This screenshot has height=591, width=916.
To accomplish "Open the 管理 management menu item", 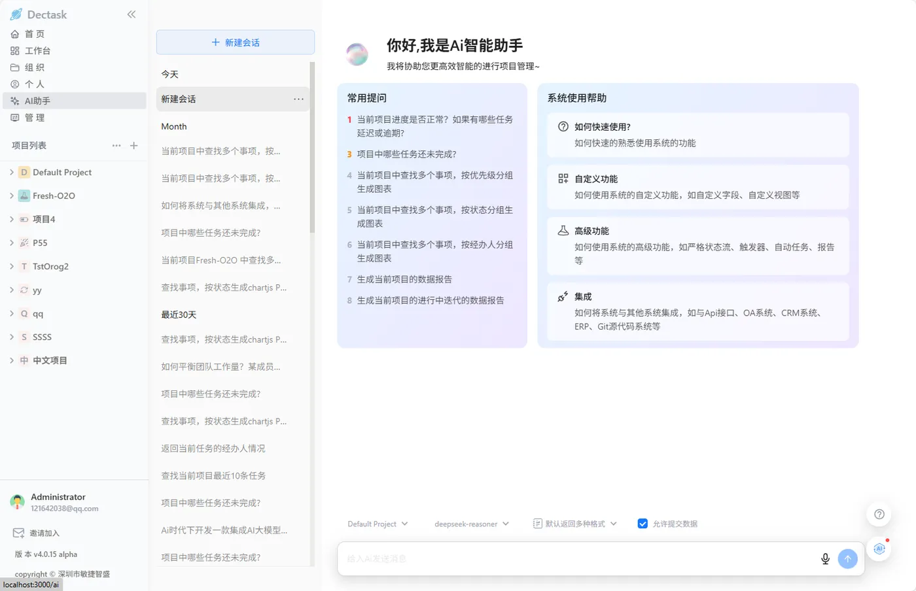I will (75, 118).
